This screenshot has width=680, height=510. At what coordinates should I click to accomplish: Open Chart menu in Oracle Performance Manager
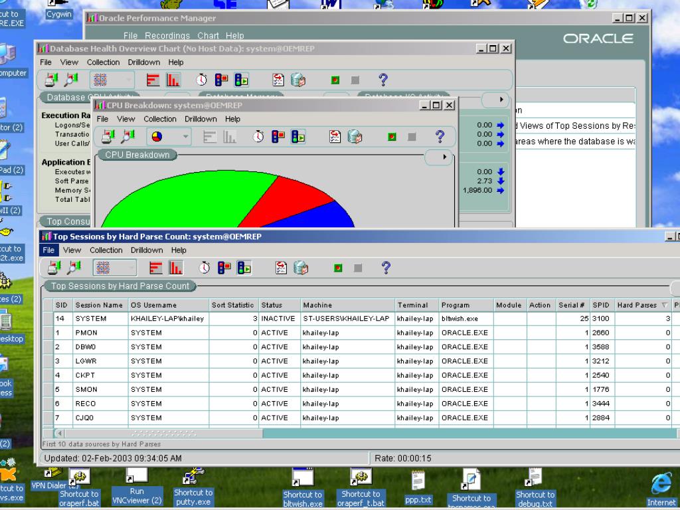208,36
